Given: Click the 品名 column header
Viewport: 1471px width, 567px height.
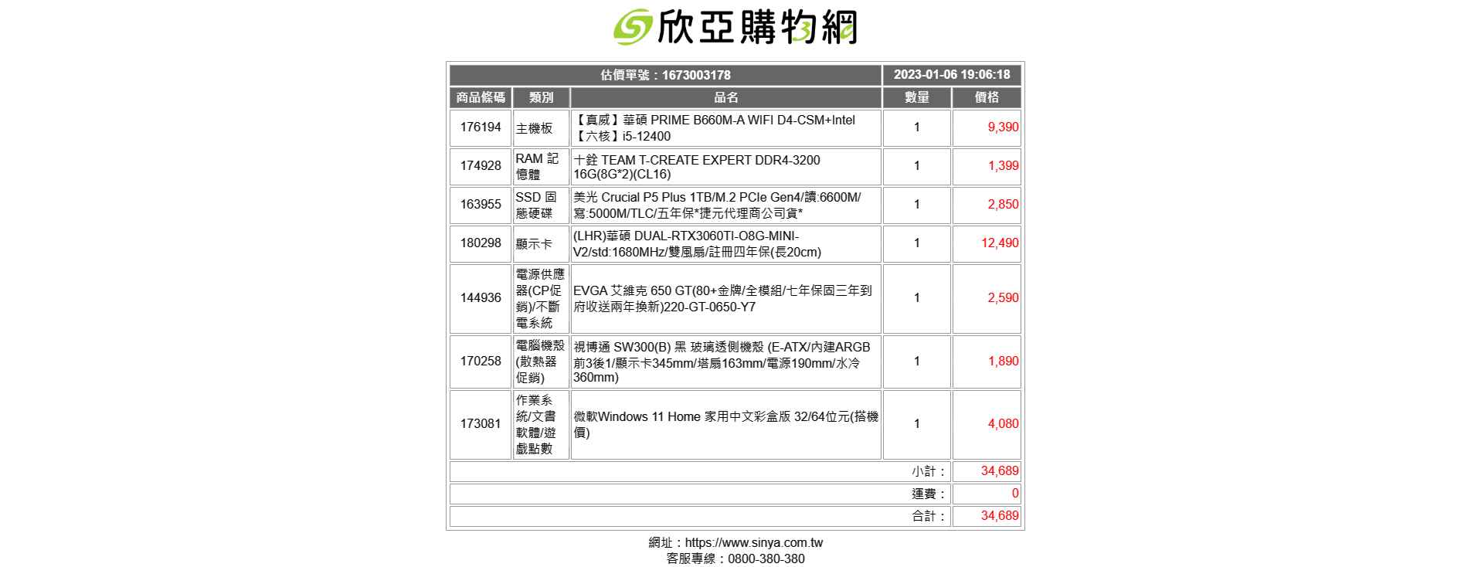Looking at the screenshot, I should tap(725, 97).
